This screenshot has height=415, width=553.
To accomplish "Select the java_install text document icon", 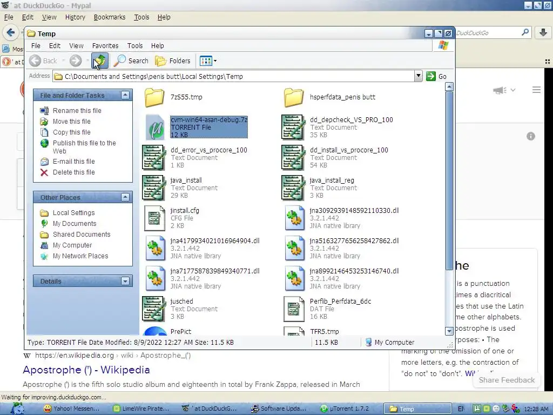I will coord(154,188).
